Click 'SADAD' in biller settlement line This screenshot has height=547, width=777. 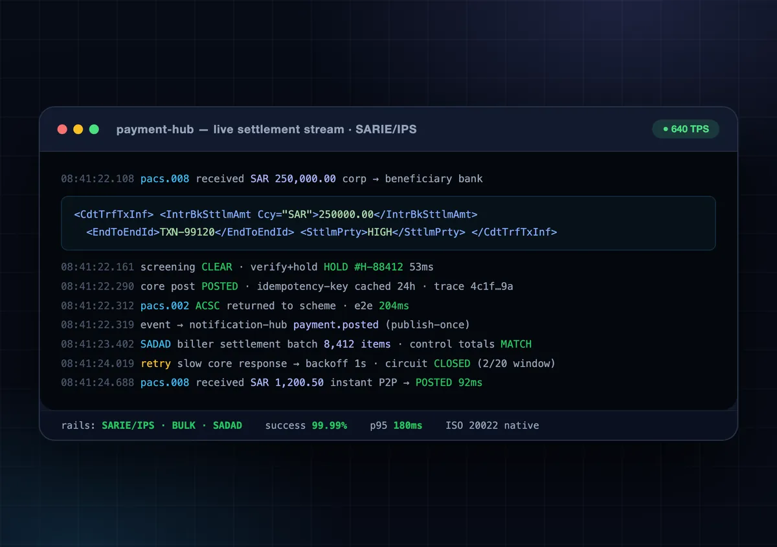point(156,344)
